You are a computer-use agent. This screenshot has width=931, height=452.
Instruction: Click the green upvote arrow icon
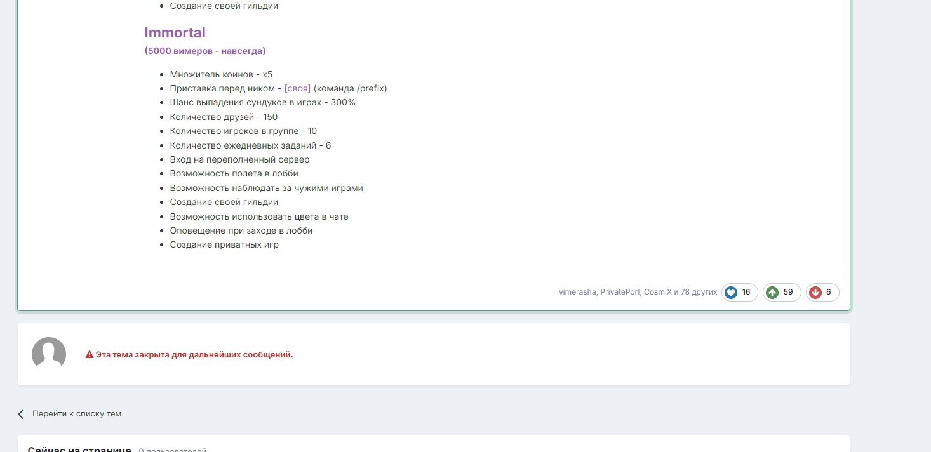772,293
